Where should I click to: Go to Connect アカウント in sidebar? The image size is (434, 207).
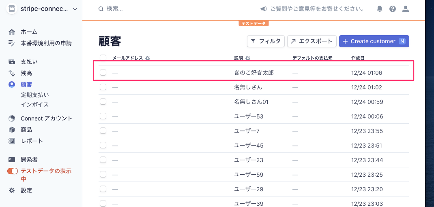[47, 118]
